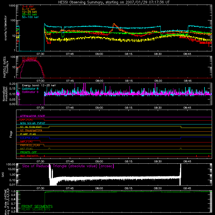The image size is (215, 215).
Task: Click the particle-rate hump before 07:30
Action: (x=30, y=68)
